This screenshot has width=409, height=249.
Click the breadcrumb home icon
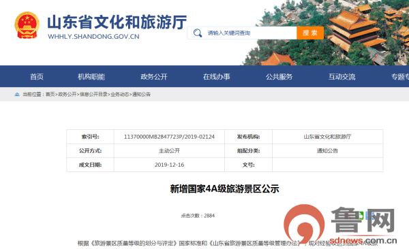pyautogui.click(x=17, y=95)
